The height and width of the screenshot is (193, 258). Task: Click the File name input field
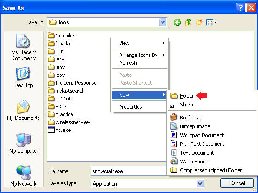[x=129, y=171]
